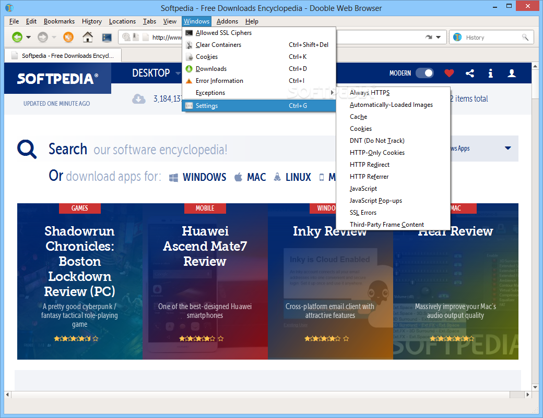543x418 pixels.
Task: Select SSL Errors exception
Action: coord(393,213)
